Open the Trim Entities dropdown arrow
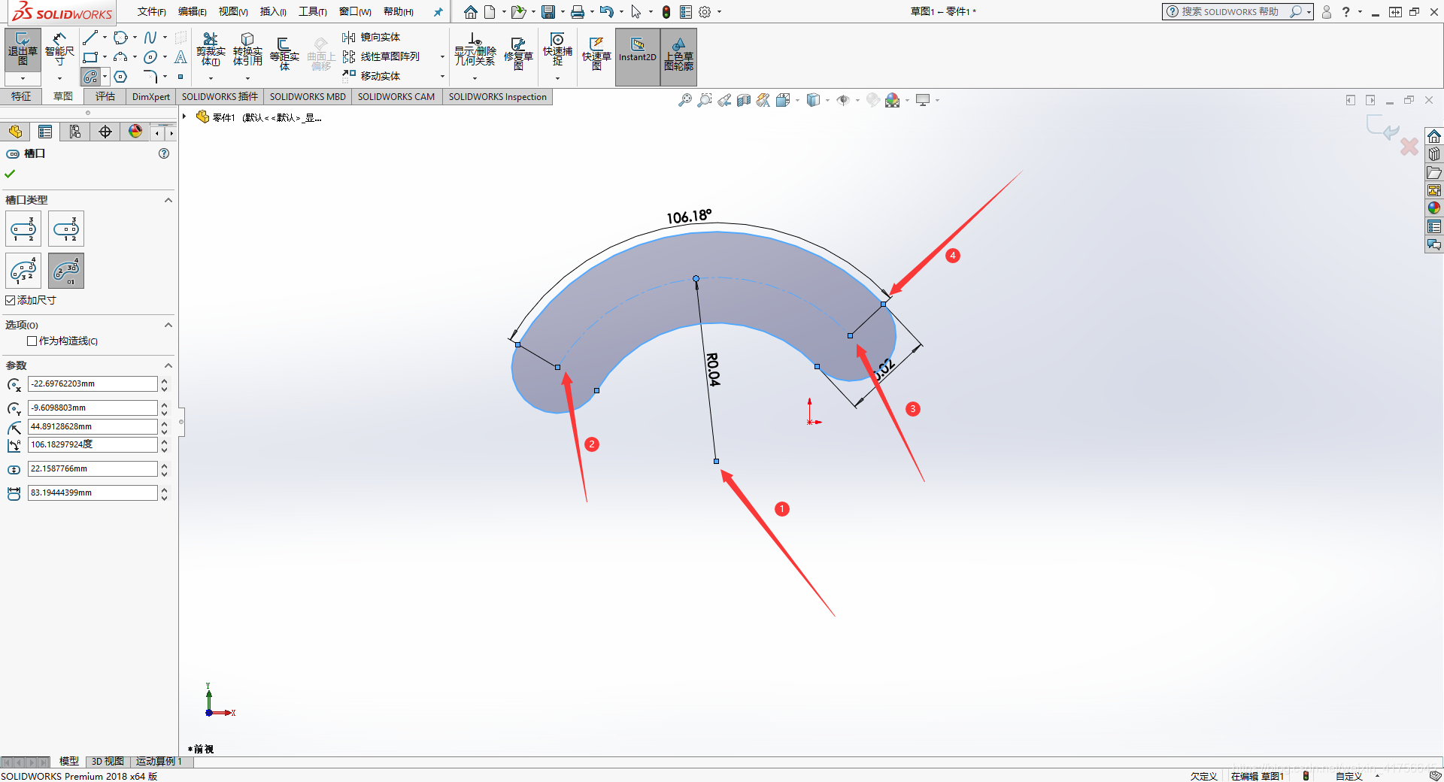Image resolution: width=1444 pixels, height=782 pixels. (211, 78)
